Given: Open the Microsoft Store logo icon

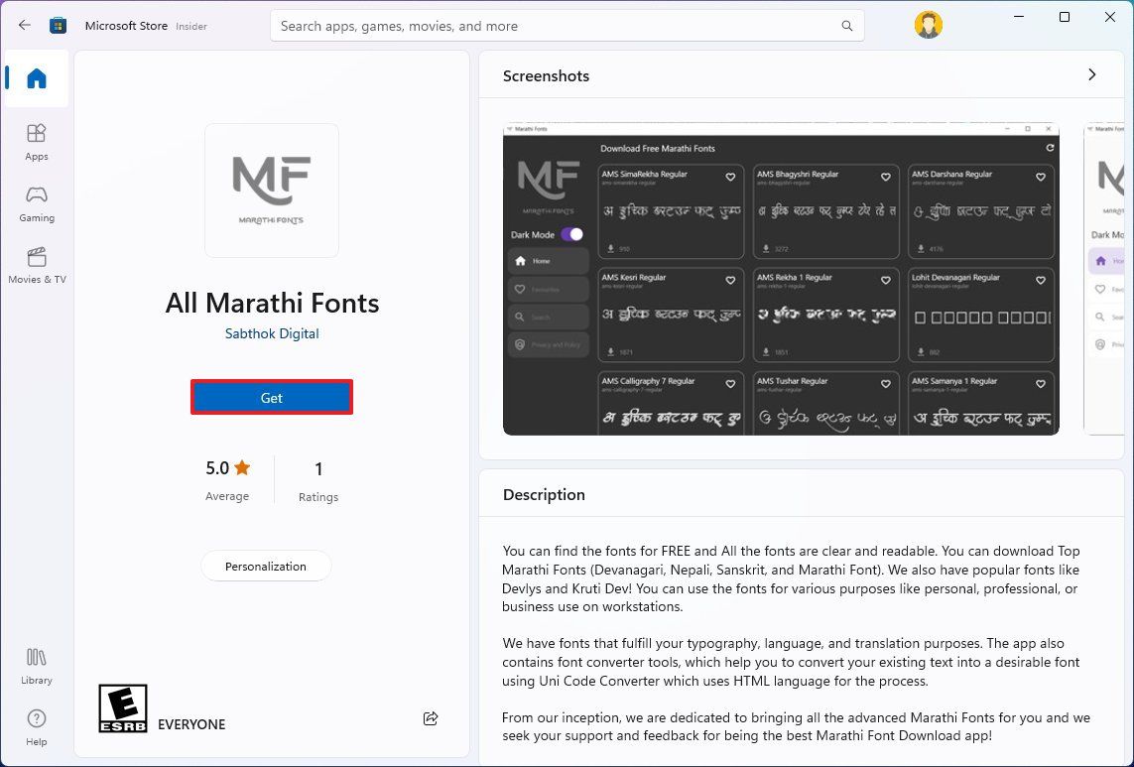Looking at the screenshot, I should (58, 25).
